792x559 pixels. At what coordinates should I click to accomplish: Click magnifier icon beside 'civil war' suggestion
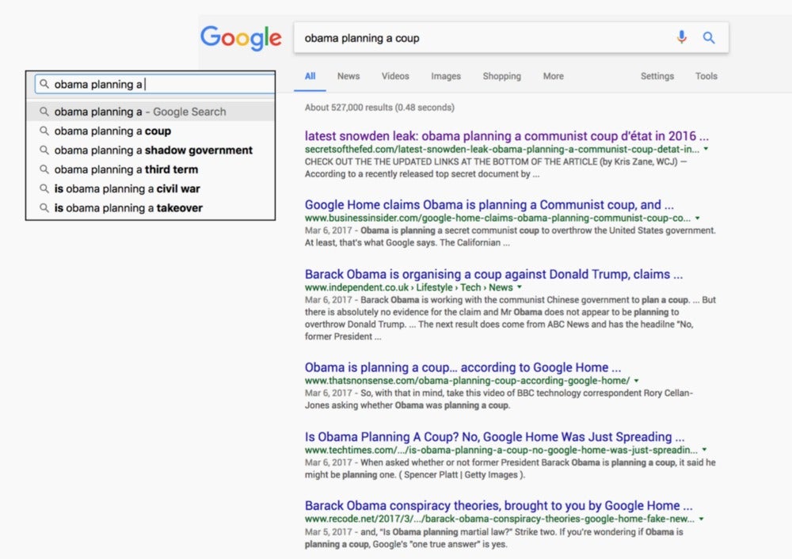point(44,188)
